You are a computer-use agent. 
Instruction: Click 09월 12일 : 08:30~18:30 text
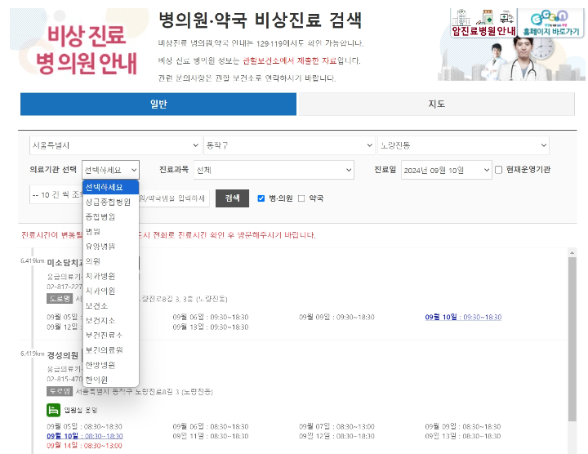click(336, 436)
